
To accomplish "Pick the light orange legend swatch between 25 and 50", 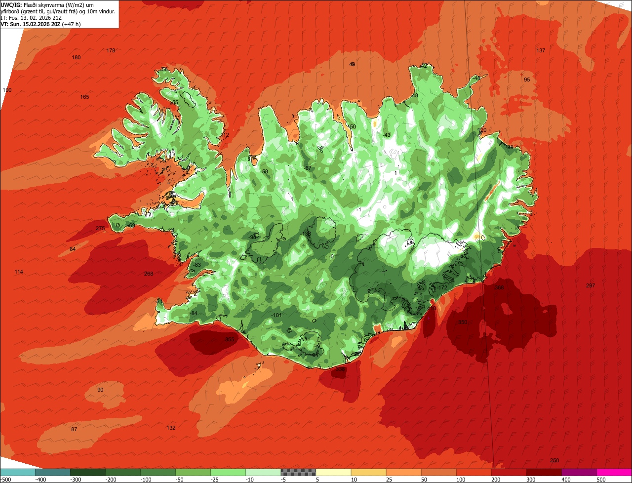I will point(404,472).
